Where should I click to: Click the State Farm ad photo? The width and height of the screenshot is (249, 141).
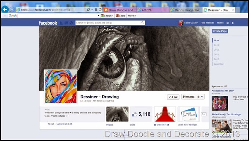[x=222, y=126]
